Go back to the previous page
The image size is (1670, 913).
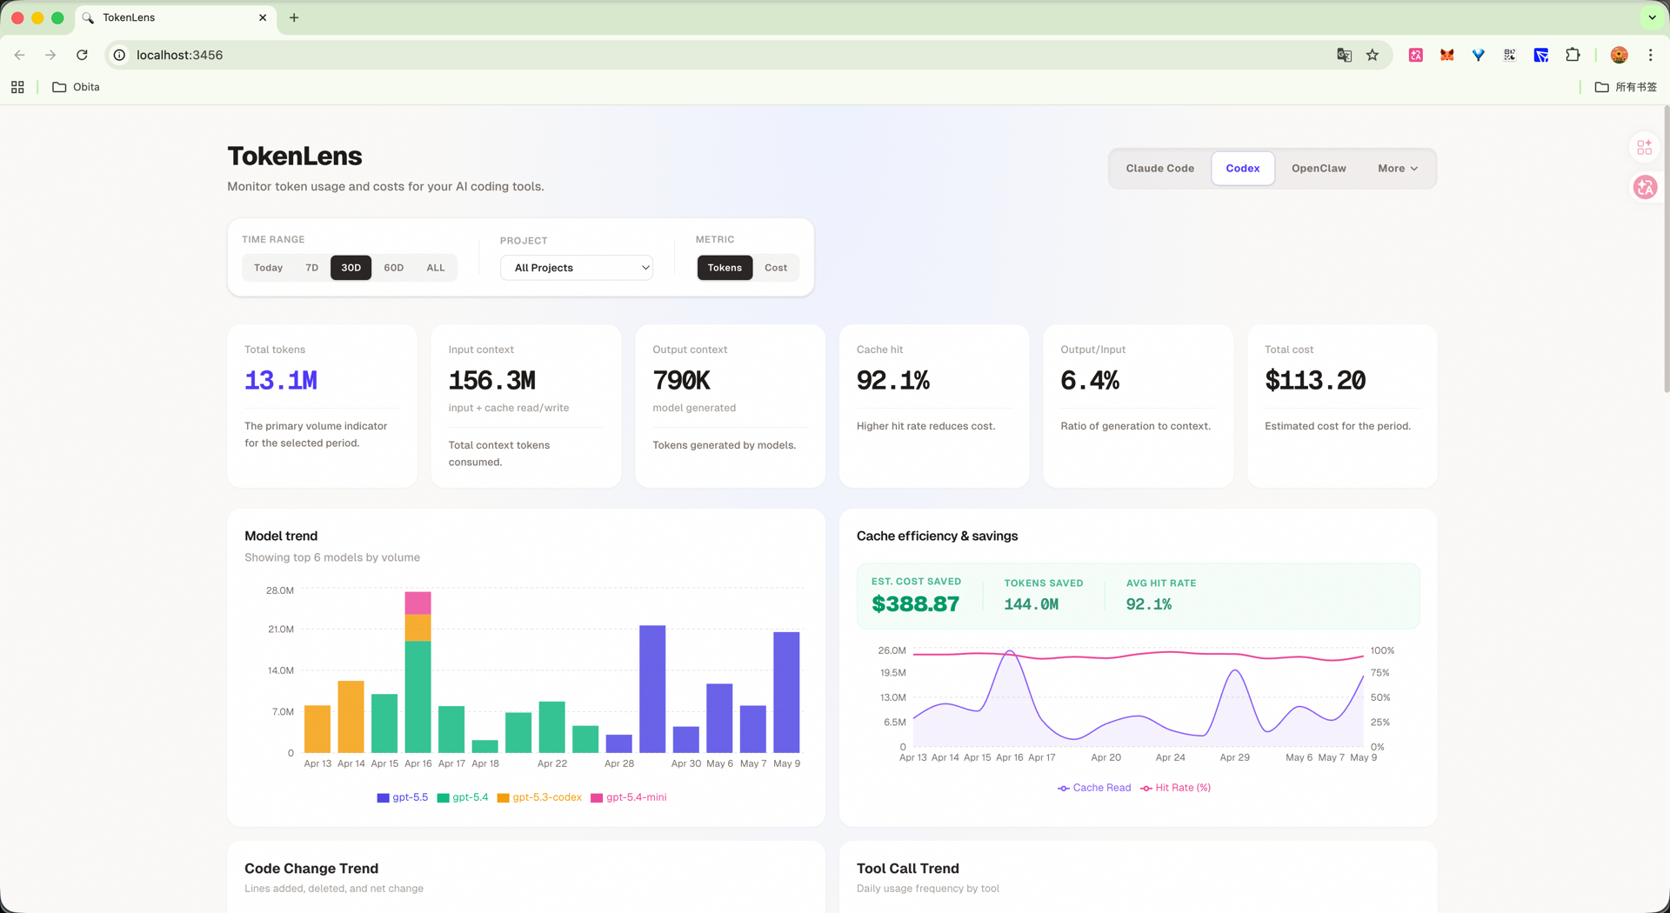[x=19, y=55]
